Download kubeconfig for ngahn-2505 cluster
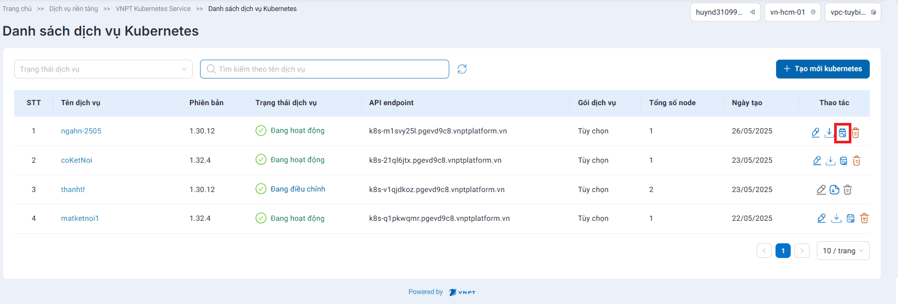Screen dimensions: 898x304 coord(829,132)
